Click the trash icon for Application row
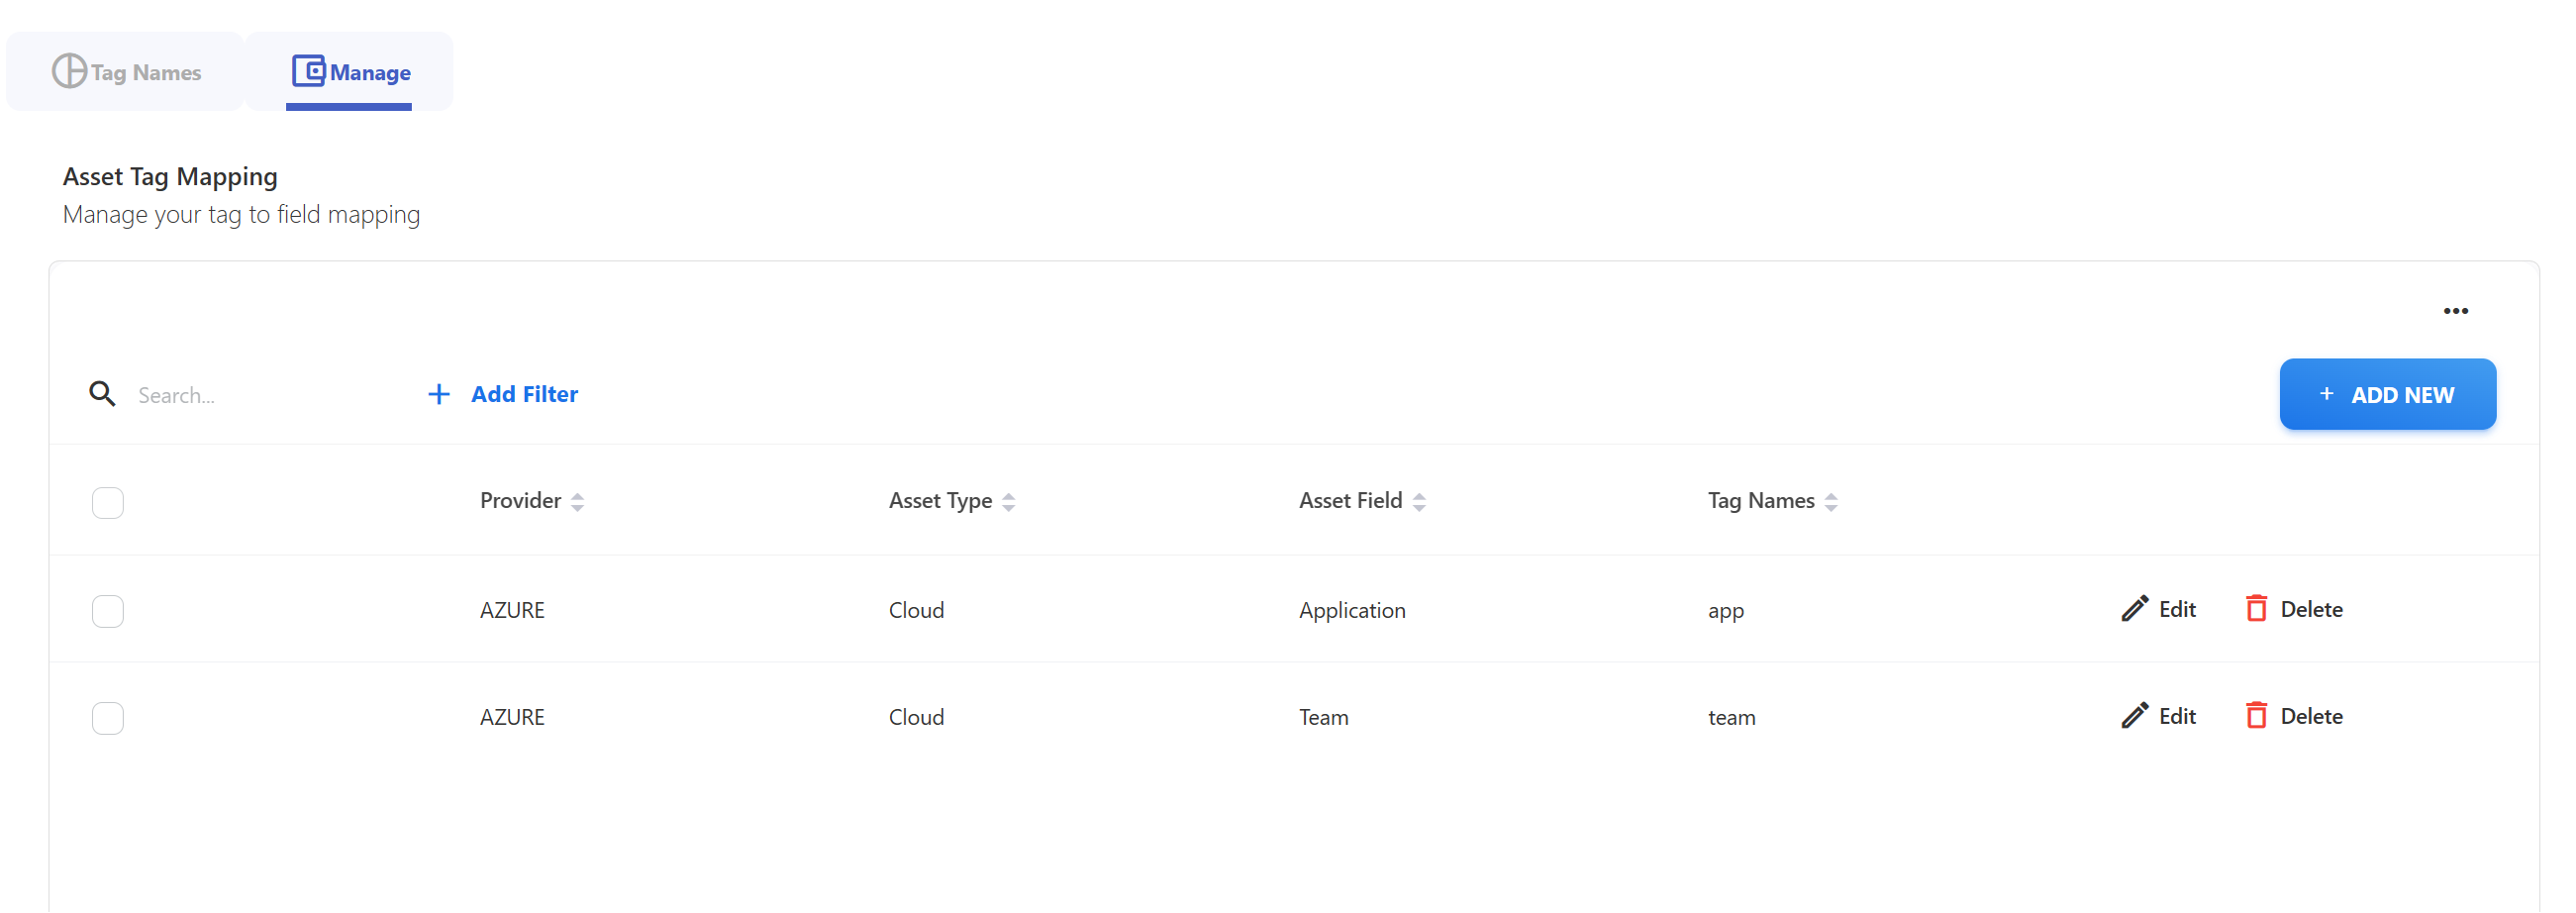 click(x=2256, y=609)
